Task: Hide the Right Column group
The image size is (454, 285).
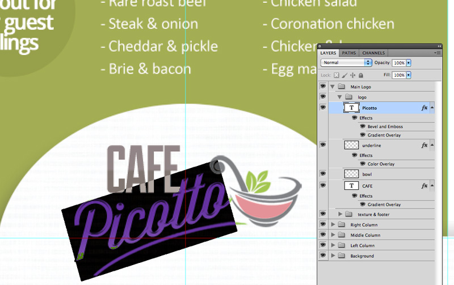Action: [323, 224]
